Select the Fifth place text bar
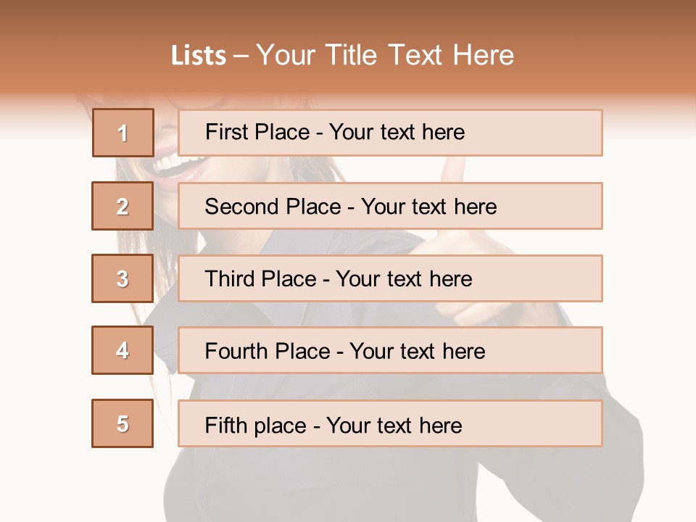The height and width of the screenshot is (522, 696). point(390,423)
